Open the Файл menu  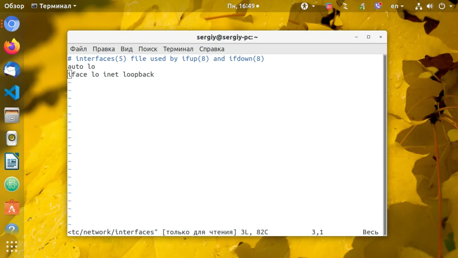(x=78, y=49)
